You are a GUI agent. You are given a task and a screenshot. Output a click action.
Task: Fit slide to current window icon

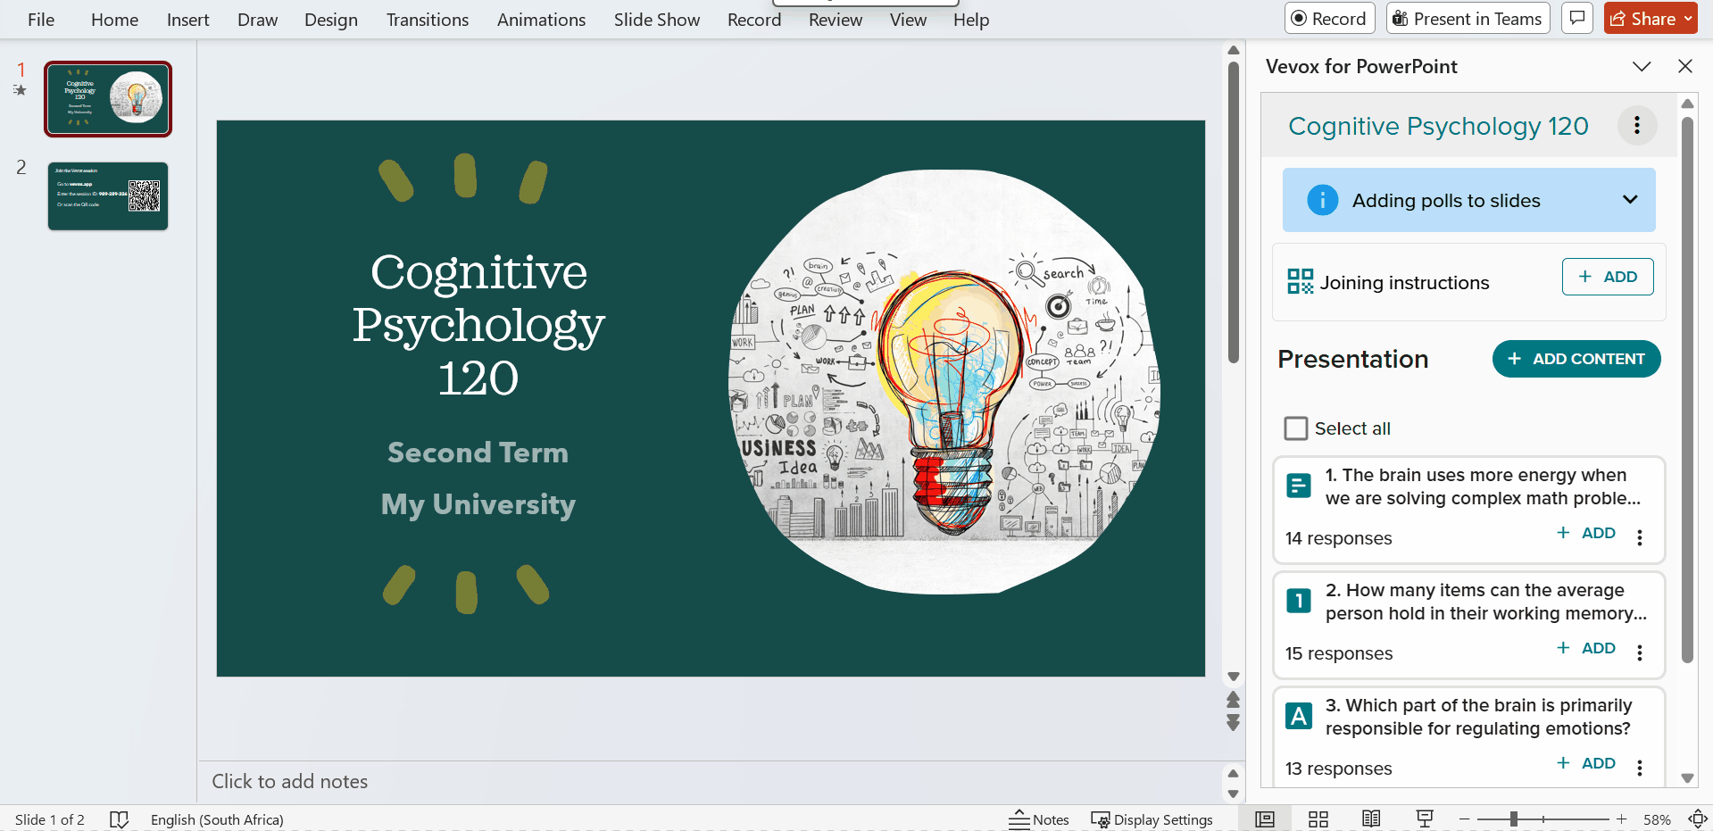pos(1697,819)
